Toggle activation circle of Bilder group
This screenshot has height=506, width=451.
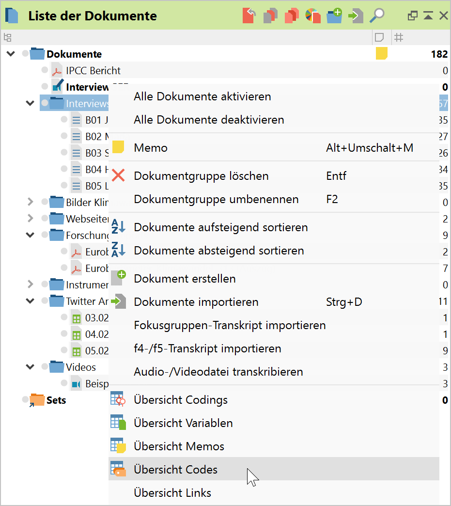pos(45,202)
